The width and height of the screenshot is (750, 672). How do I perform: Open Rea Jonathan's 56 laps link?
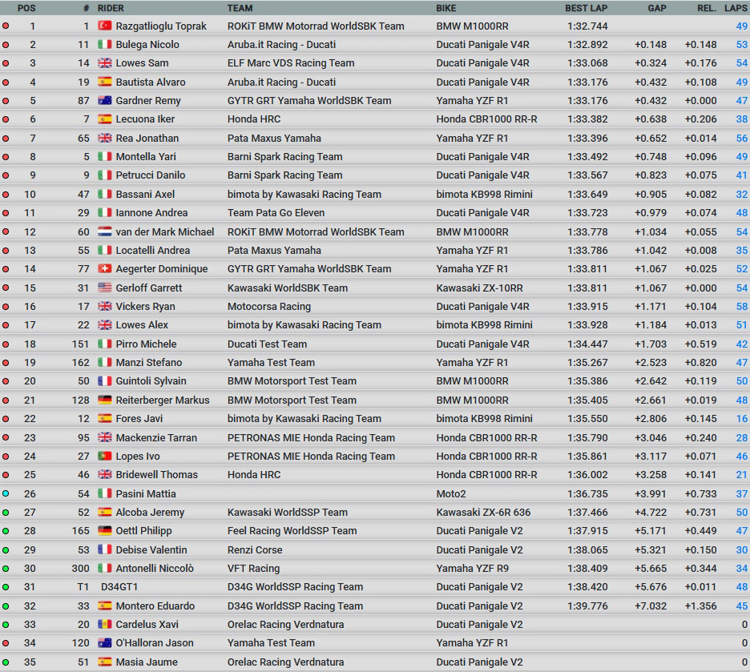pyautogui.click(x=741, y=138)
